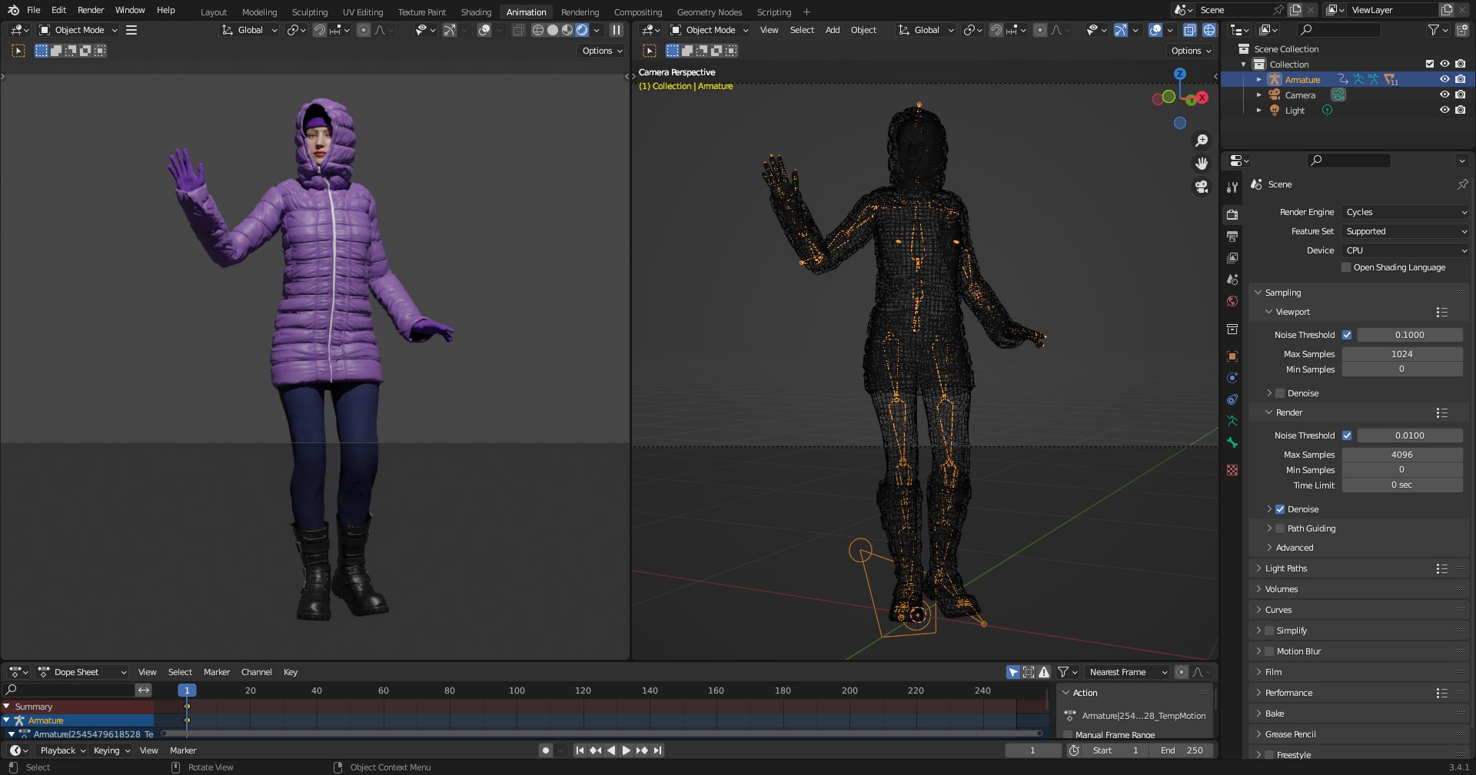
Task: Pin the Scene properties with pushpin icon
Action: coord(1462,184)
